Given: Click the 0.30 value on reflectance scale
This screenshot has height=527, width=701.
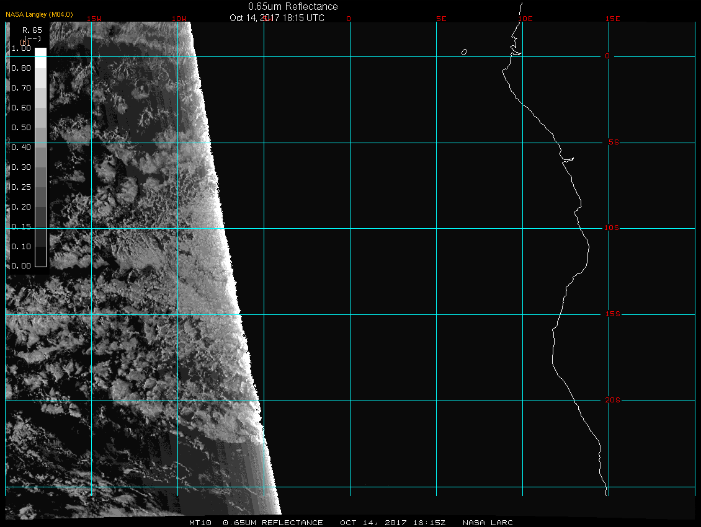Looking at the screenshot, I should click(x=21, y=167).
